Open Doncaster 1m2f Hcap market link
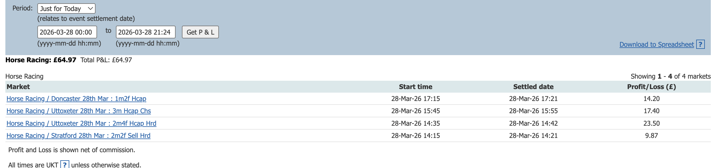Screen dimensions: 715x168 coord(76,99)
